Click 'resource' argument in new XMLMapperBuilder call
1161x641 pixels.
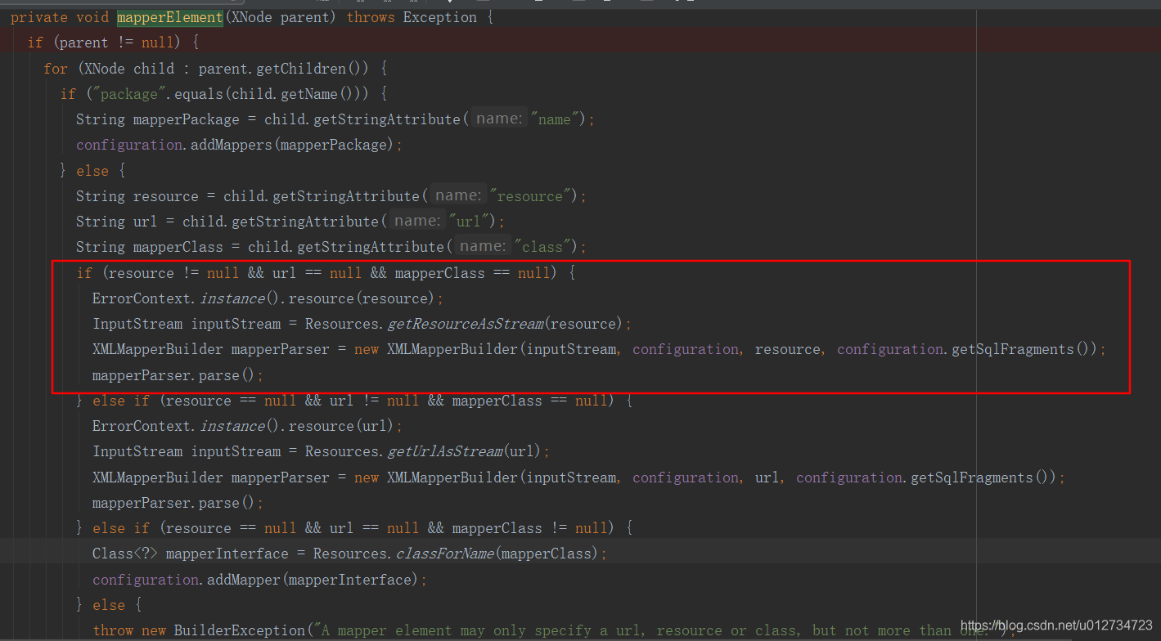click(x=787, y=349)
